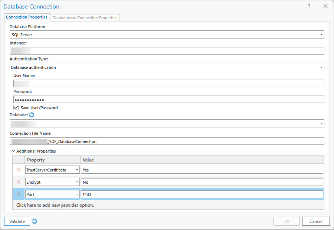334x230 pixels.
Task: Open the Database Platform dropdown
Action: 321,35
